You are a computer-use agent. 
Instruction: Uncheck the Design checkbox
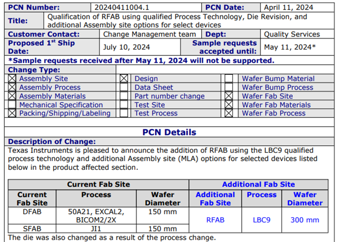[124, 79]
